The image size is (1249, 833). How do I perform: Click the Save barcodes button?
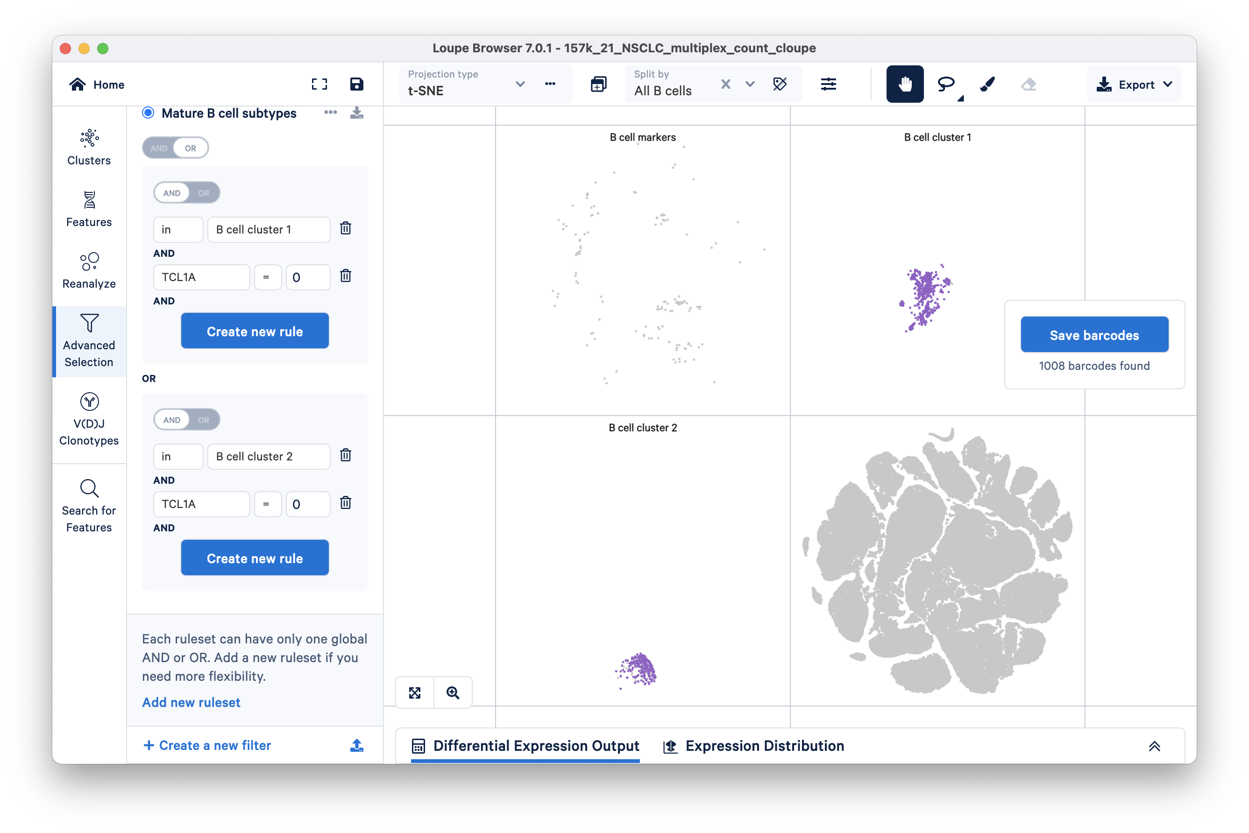pos(1094,335)
